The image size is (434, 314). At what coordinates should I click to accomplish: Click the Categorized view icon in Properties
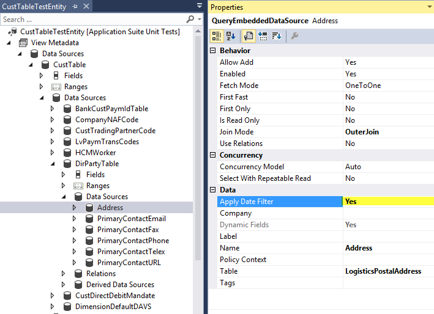[x=217, y=36]
